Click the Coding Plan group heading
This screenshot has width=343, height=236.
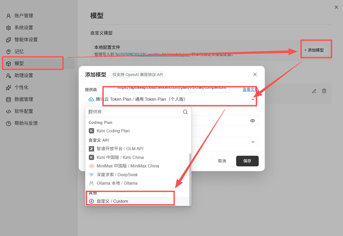[x=101, y=123]
